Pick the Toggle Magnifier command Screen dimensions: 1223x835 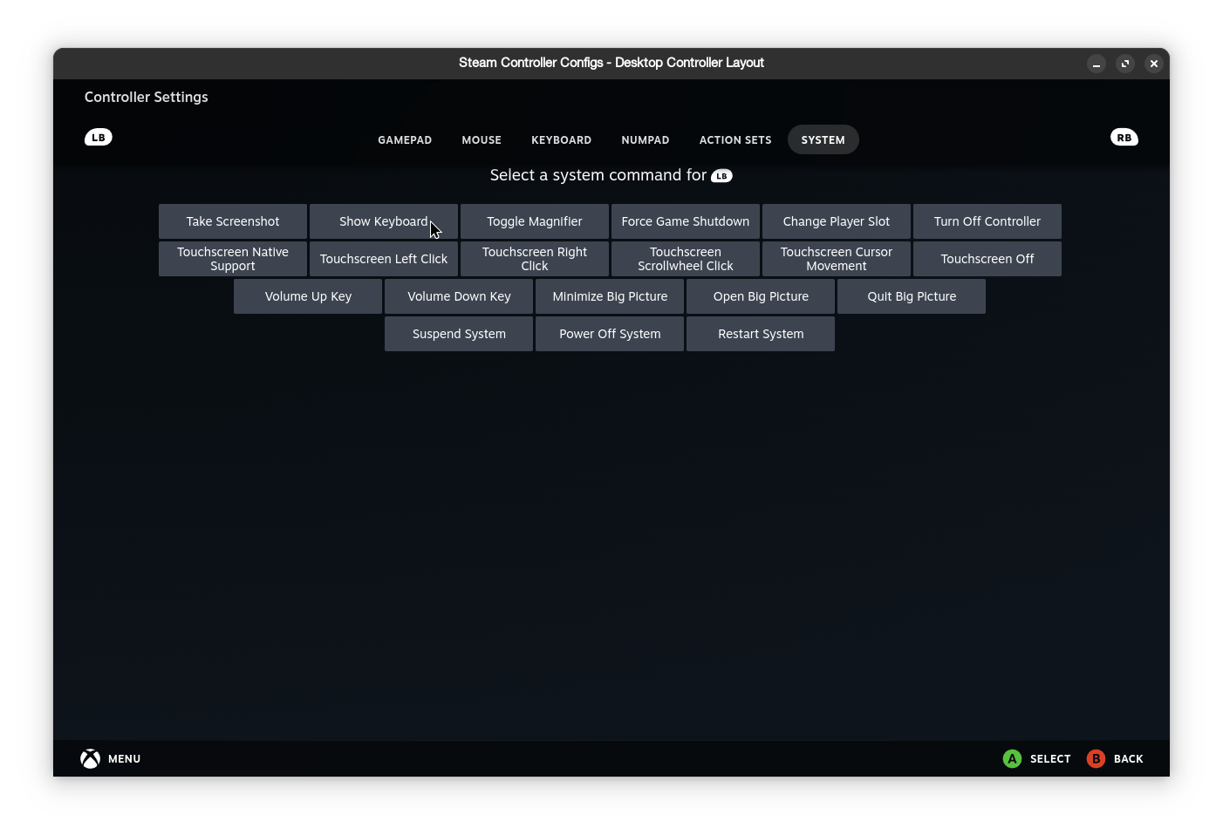pyautogui.click(x=535, y=221)
